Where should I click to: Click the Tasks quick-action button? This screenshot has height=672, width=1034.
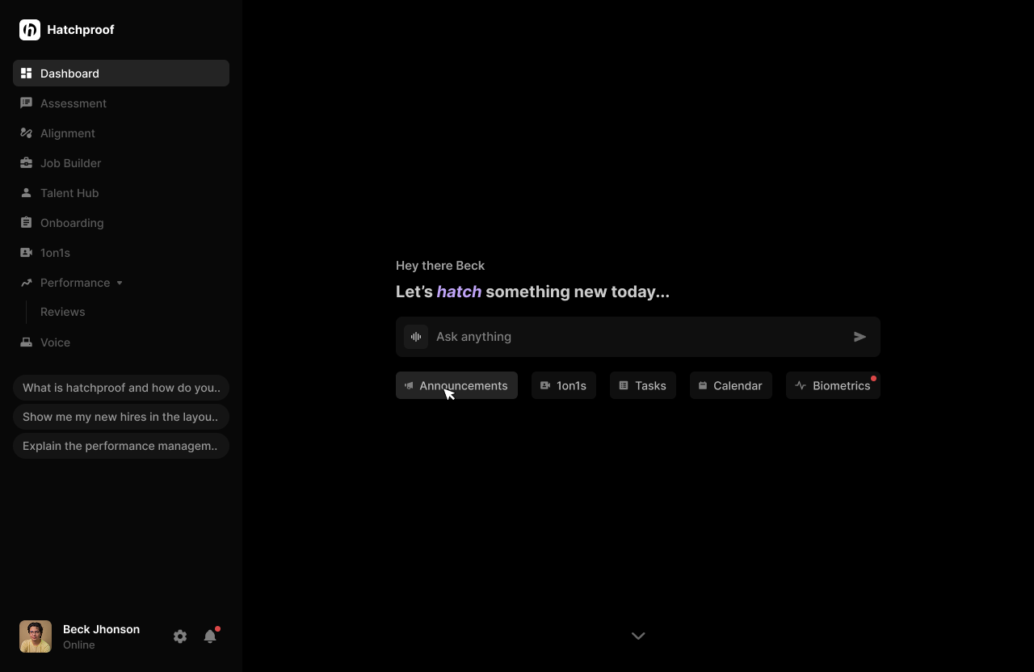(643, 385)
